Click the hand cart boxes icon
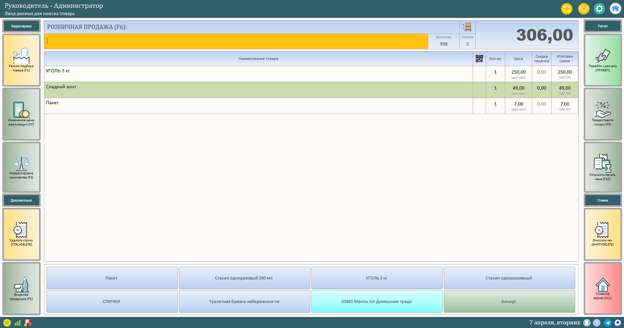 (467, 27)
